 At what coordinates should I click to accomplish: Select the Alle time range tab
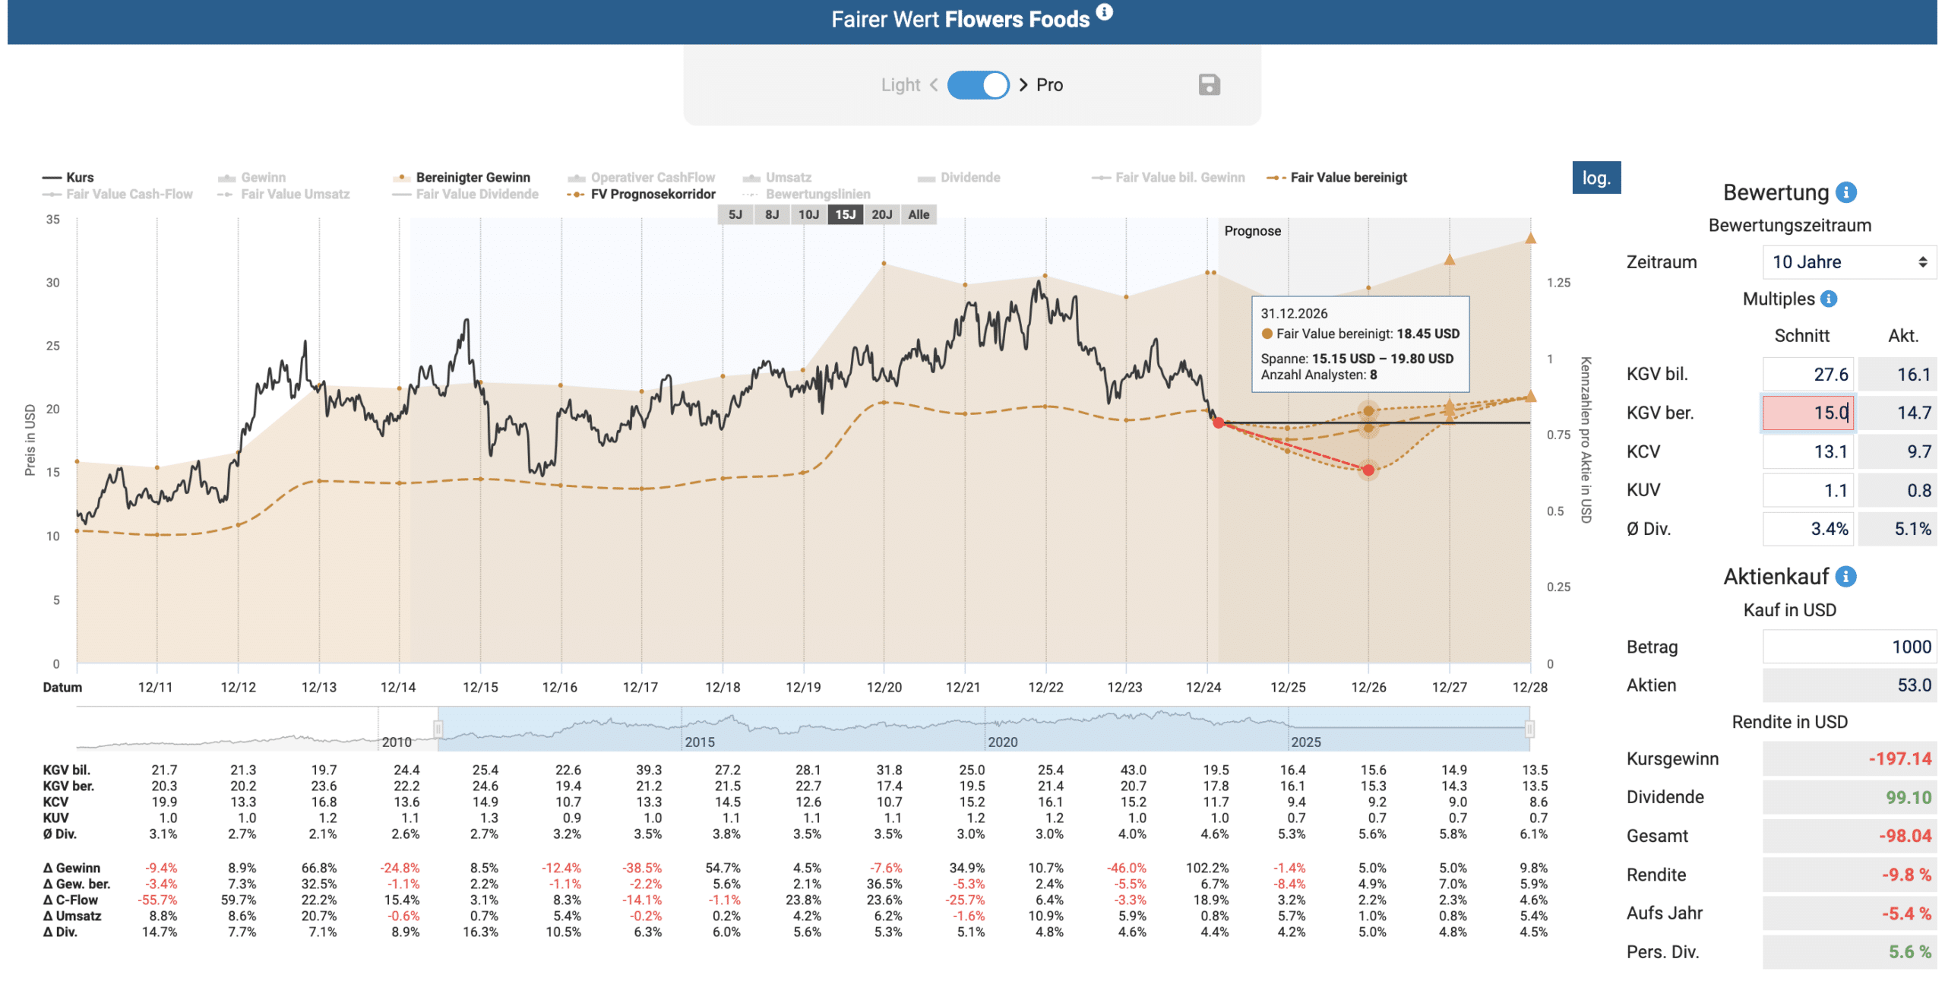pos(918,214)
